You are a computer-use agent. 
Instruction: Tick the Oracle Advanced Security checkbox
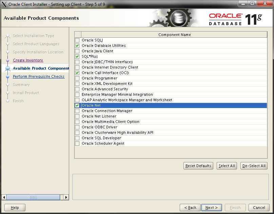coord(77,89)
